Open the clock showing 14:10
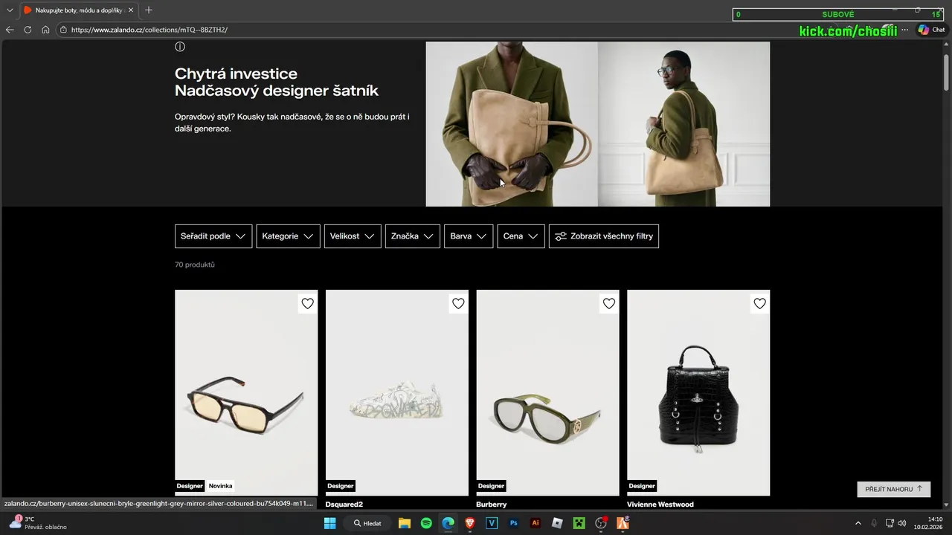This screenshot has width=952, height=535. coord(928,523)
